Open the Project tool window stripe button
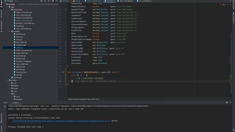 1,4
